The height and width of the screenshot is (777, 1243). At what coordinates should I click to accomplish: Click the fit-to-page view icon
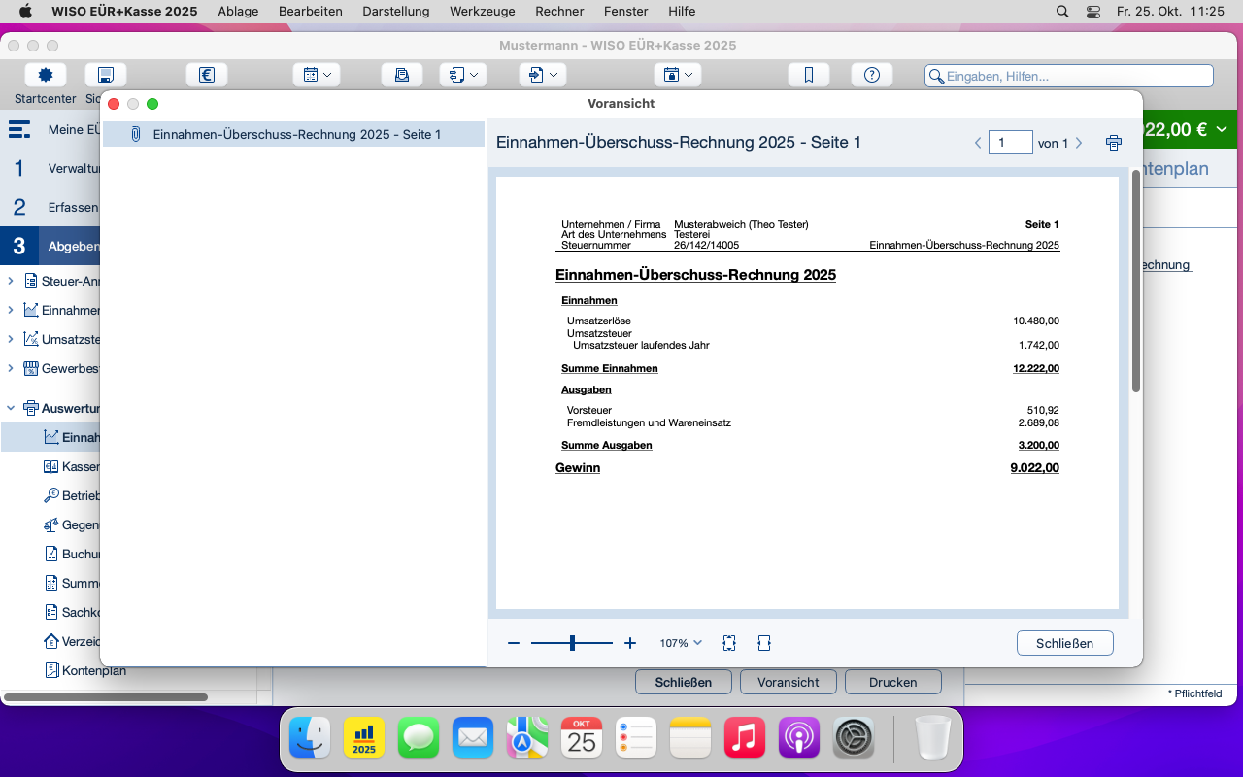pos(729,643)
